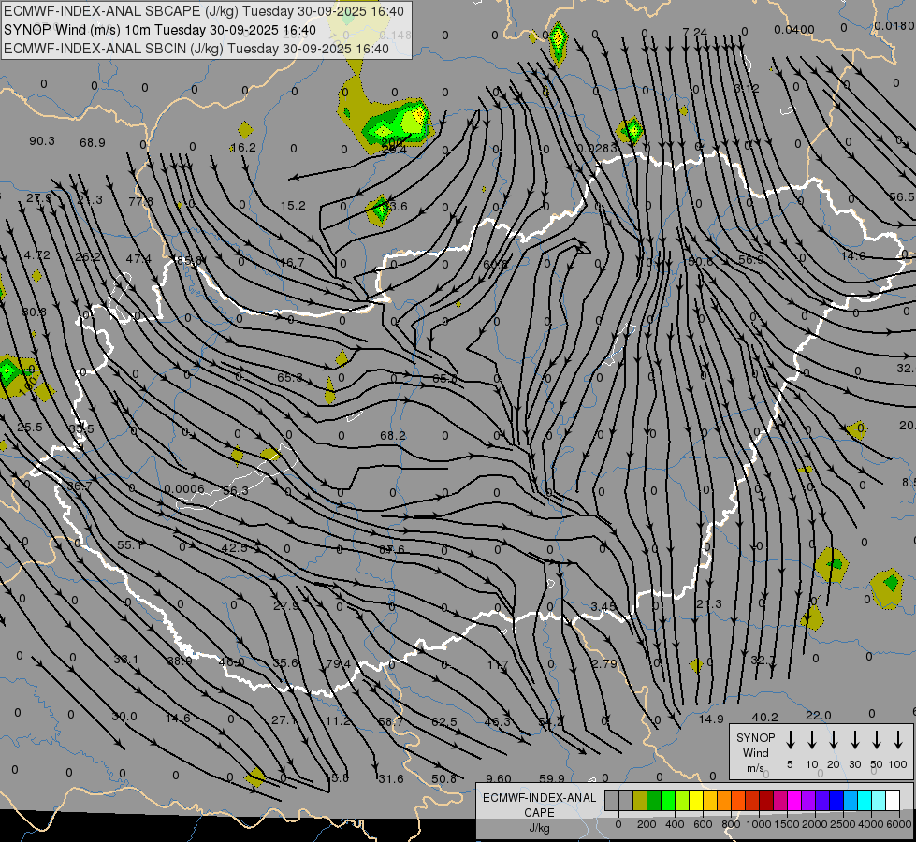Click the map value '25.5'
916x842 pixels.
click(29, 428)
